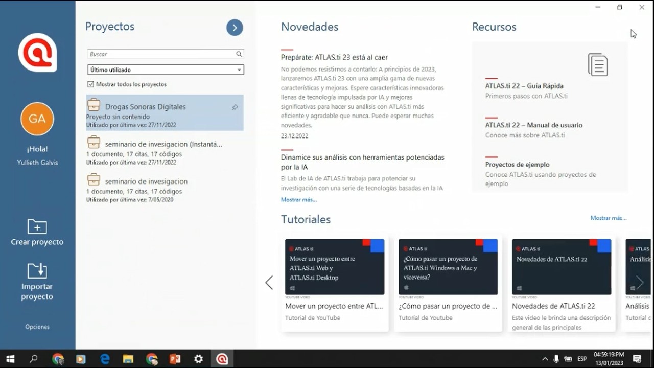Open Opciones in the sidebar

(x=37, y=327)
